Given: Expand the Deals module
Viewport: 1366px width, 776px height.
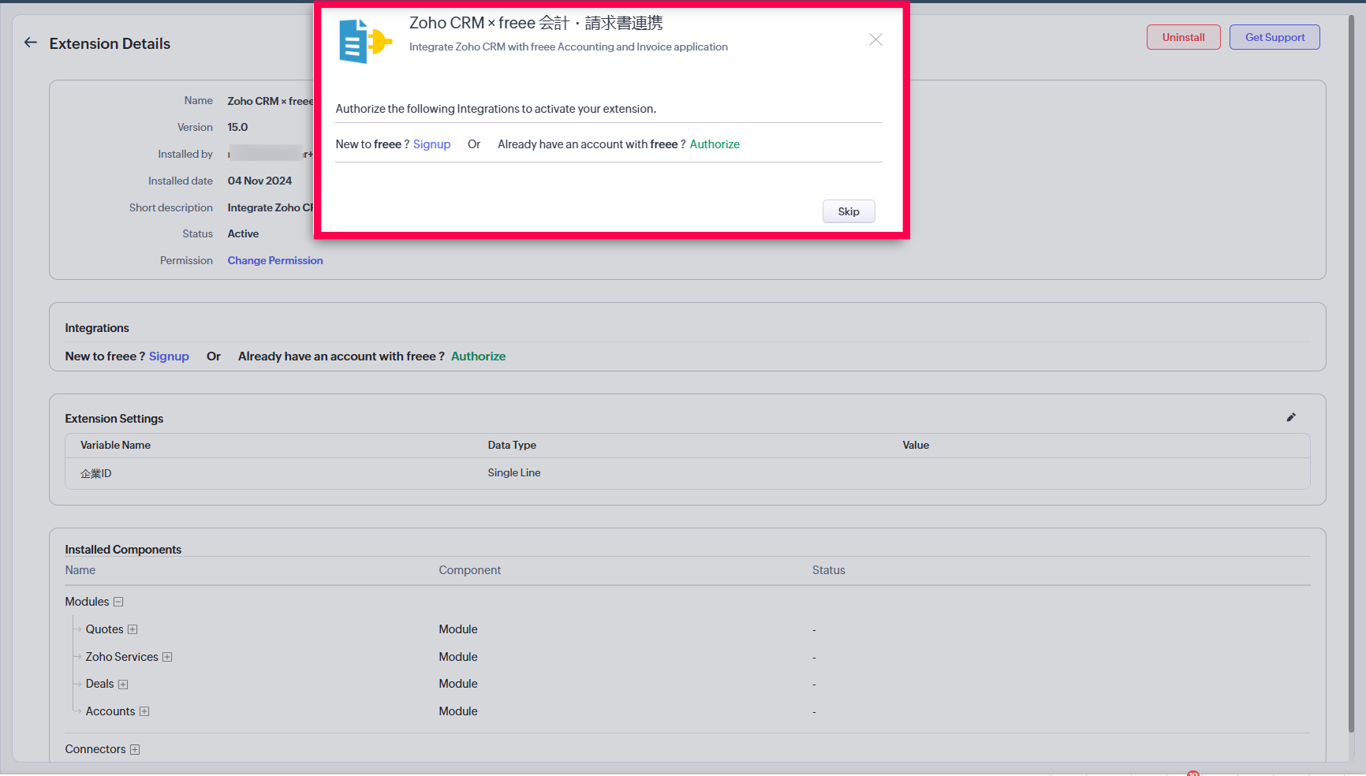Looking at the screenshot, I should tap(123, 685).
